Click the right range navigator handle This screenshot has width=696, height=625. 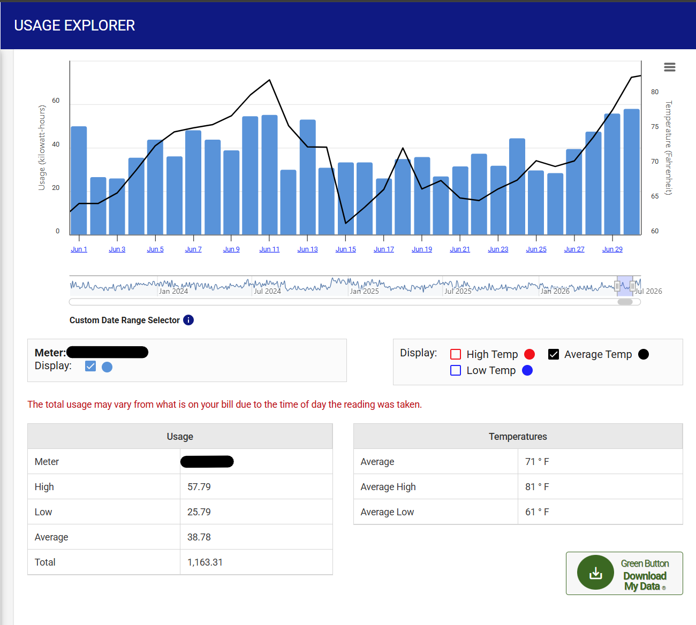632,286
